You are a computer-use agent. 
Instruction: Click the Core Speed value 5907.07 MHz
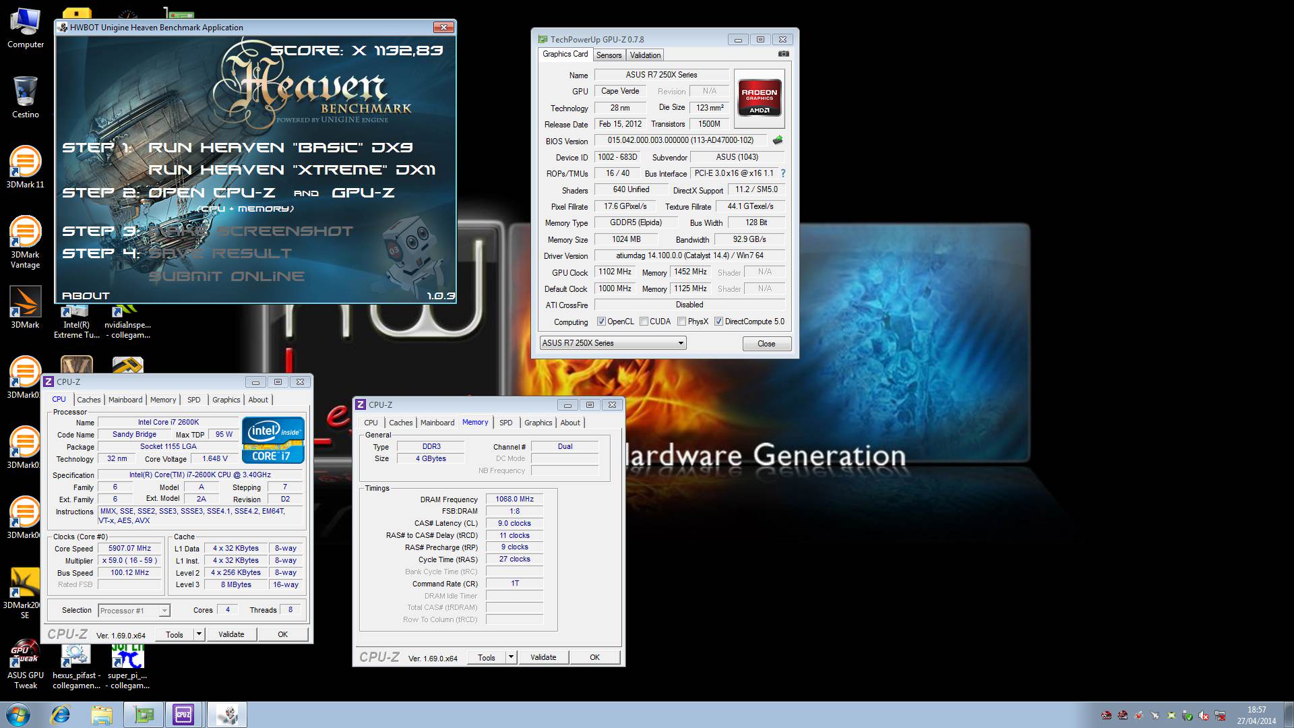(130, 549)
